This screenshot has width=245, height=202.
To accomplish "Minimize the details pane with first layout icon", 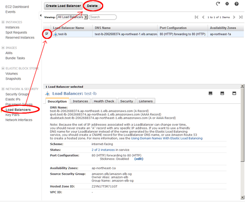I will pos(210,93).
